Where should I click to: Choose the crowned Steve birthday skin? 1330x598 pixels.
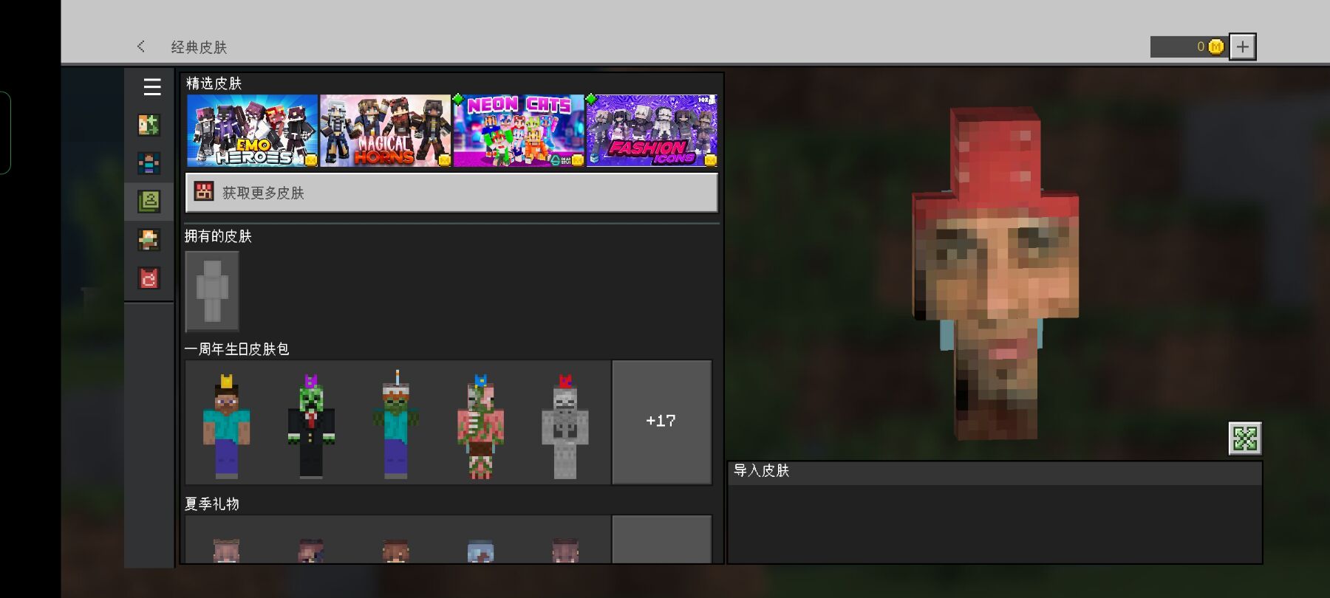(x=227, y=425)
